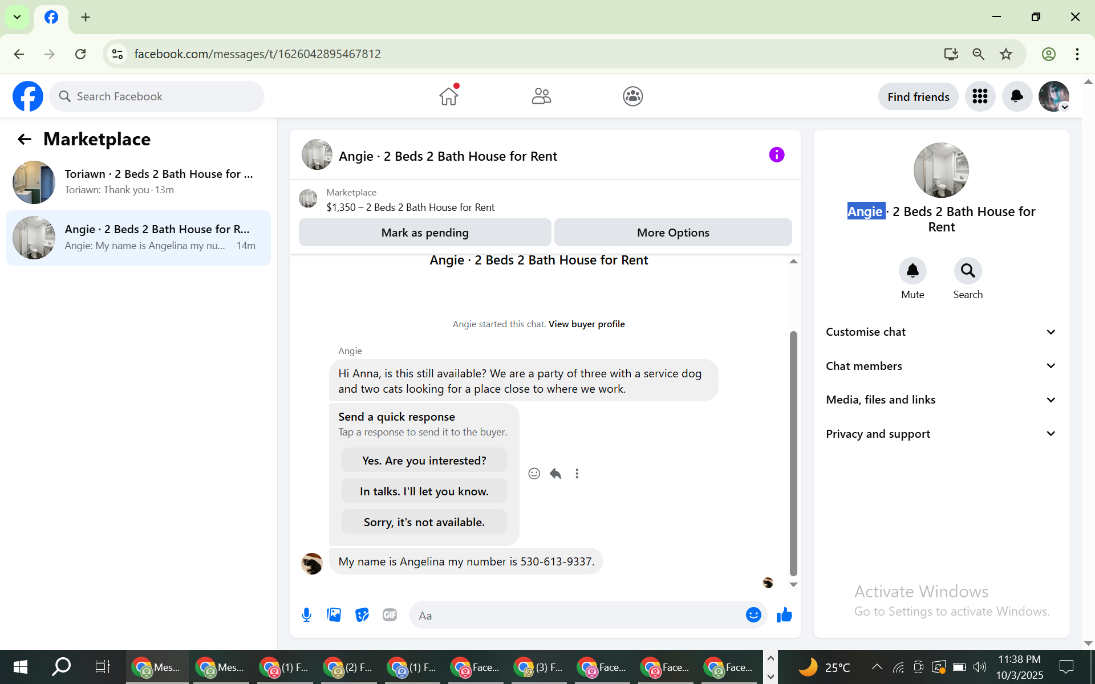The height and width of the screenshot is (684, 1095).
Task: Send quick reply 'In talks. I'll let you know.'
Action: pyautogui.click(x=424, y=491)
